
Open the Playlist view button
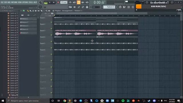120,7
